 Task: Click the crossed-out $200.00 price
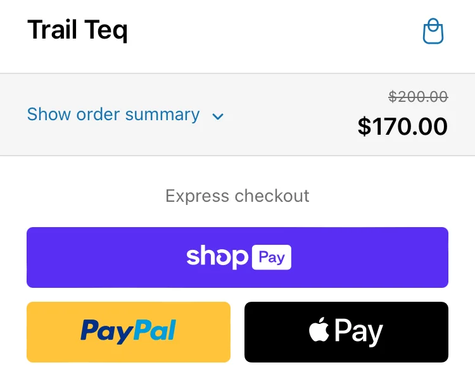[x=418, y=97]
